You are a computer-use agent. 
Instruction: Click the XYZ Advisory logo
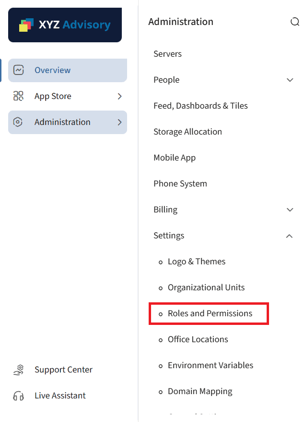(x=65, y=25)
